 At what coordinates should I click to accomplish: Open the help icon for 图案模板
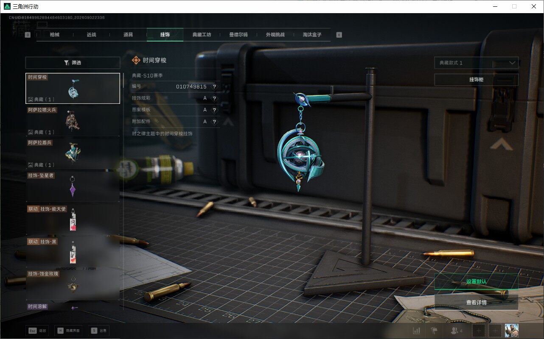[214, 110]
